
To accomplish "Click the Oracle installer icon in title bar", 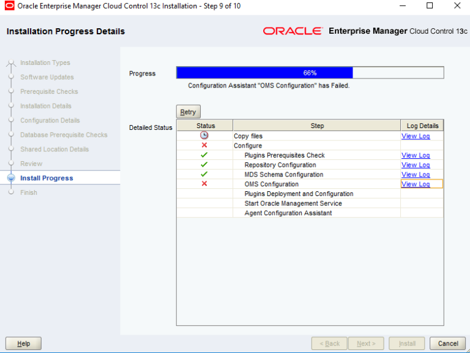I will [9, 6].
